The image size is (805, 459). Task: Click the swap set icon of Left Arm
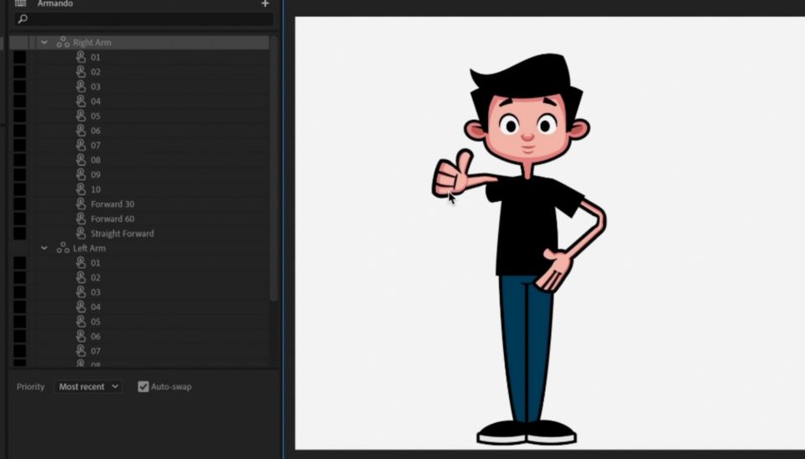(x=63, y=248)
